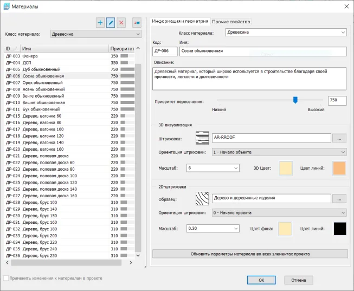Pick the 3D line color orange swatch
The image size is (354, 291).
tap(339, 169)
